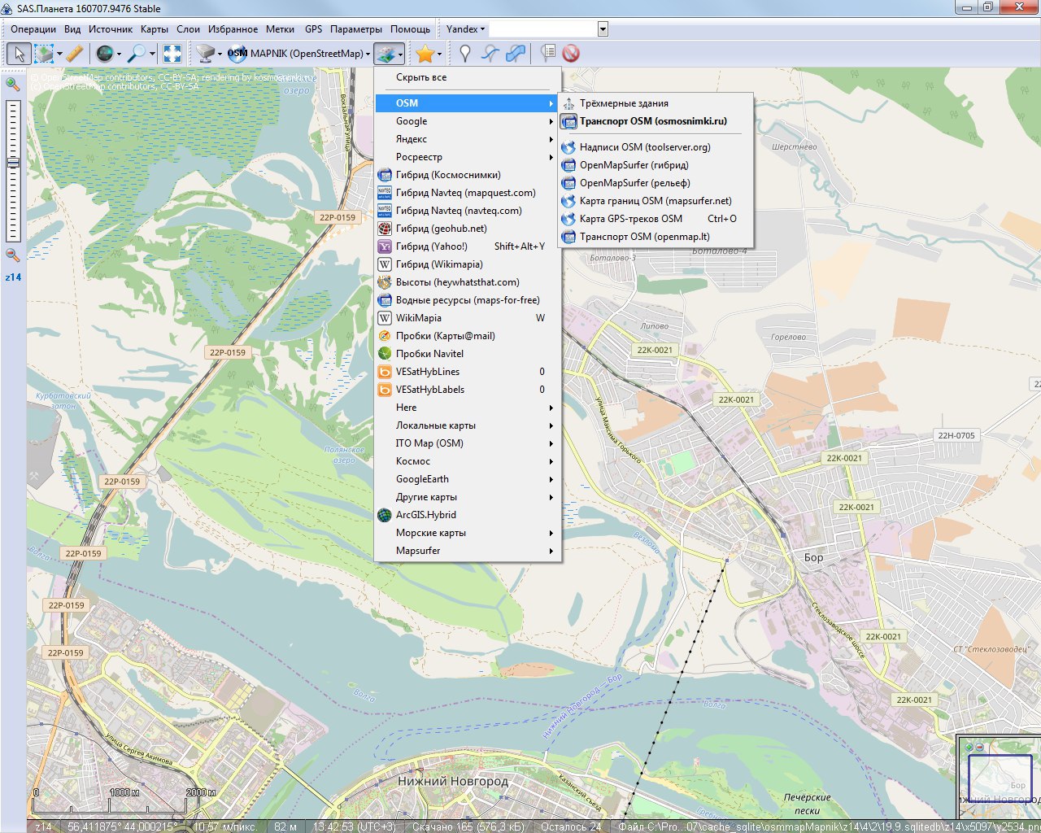Open the Источник menu
The height and width of the screenshot is (833, 1041).
point(111,29)
